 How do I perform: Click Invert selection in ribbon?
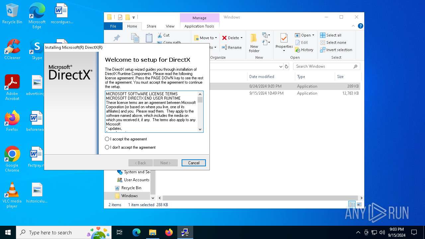[336, 50]
